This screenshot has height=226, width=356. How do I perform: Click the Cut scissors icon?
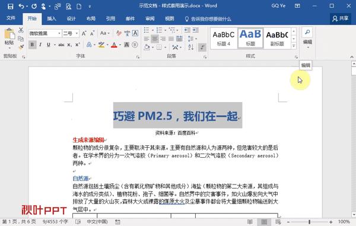[x=21, y=30]
